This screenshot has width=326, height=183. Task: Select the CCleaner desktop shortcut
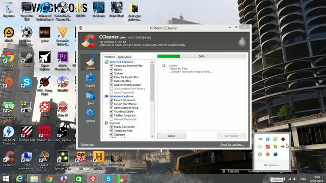pos(9,159)
